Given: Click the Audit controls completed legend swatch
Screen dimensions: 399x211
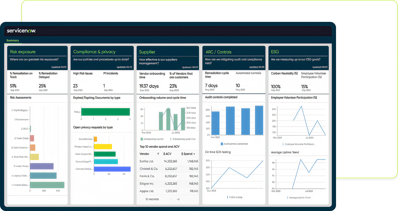Looking at the screenshot, I should 221,144.
